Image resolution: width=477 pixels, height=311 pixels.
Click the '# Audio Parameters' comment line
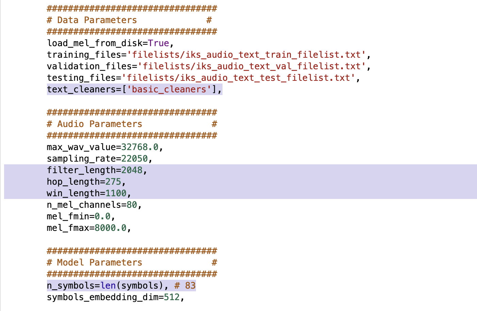tap(132, 124)
